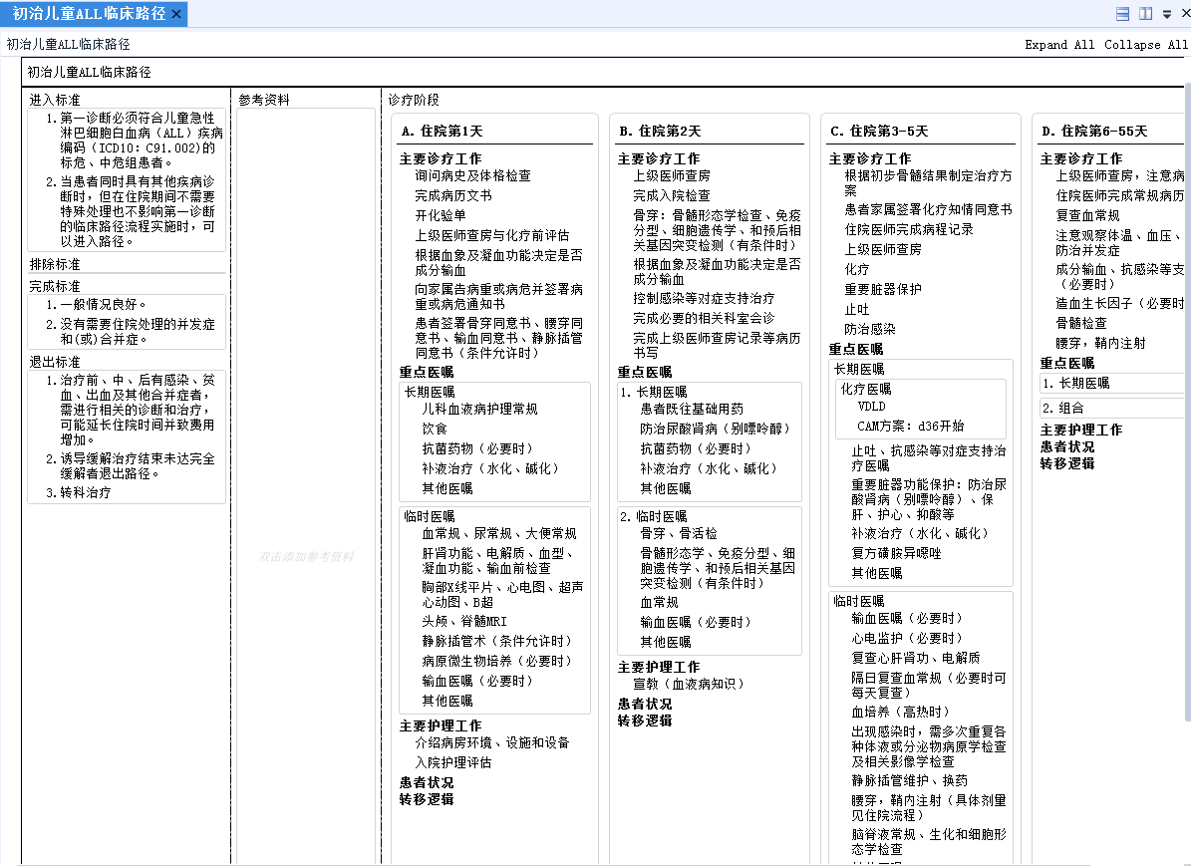Click CAM方案: d36开始 order
The height and width of the screenshot is (866, 1191).
(911, 427)
